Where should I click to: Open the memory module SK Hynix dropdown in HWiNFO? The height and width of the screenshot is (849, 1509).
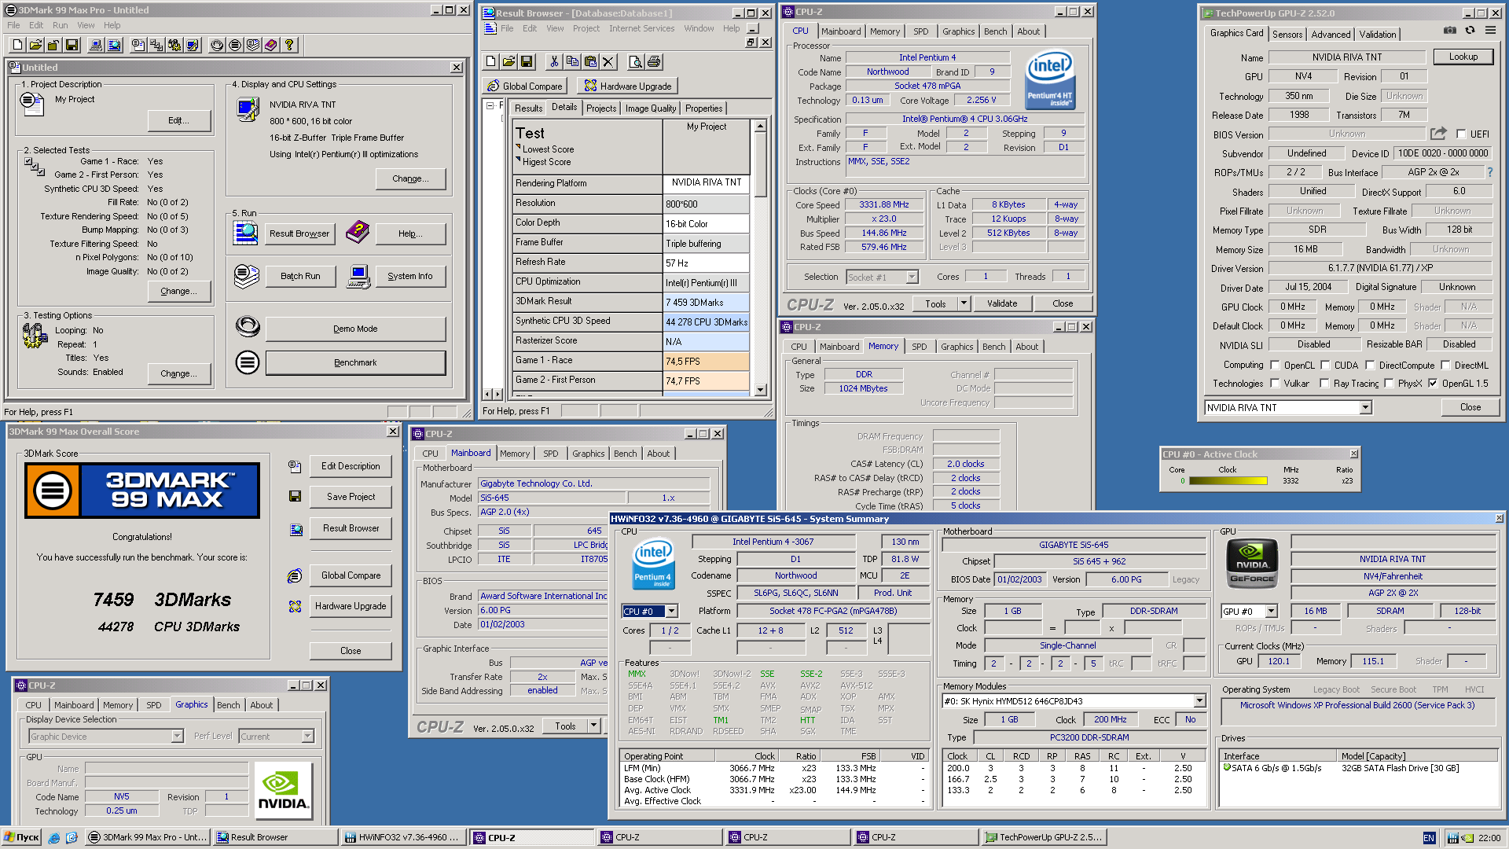pos(1199,701)
